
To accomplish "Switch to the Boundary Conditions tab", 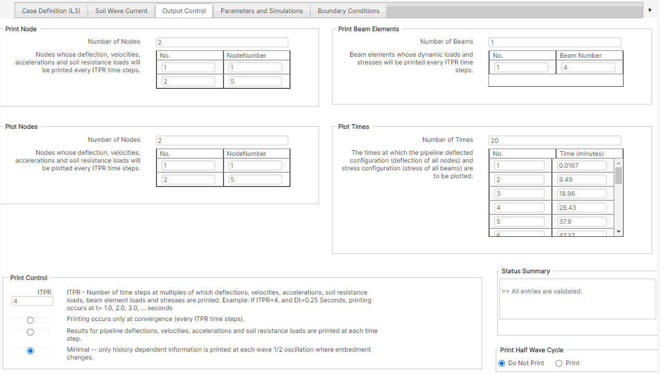I will pyautogui.click(x=348, y=10).
